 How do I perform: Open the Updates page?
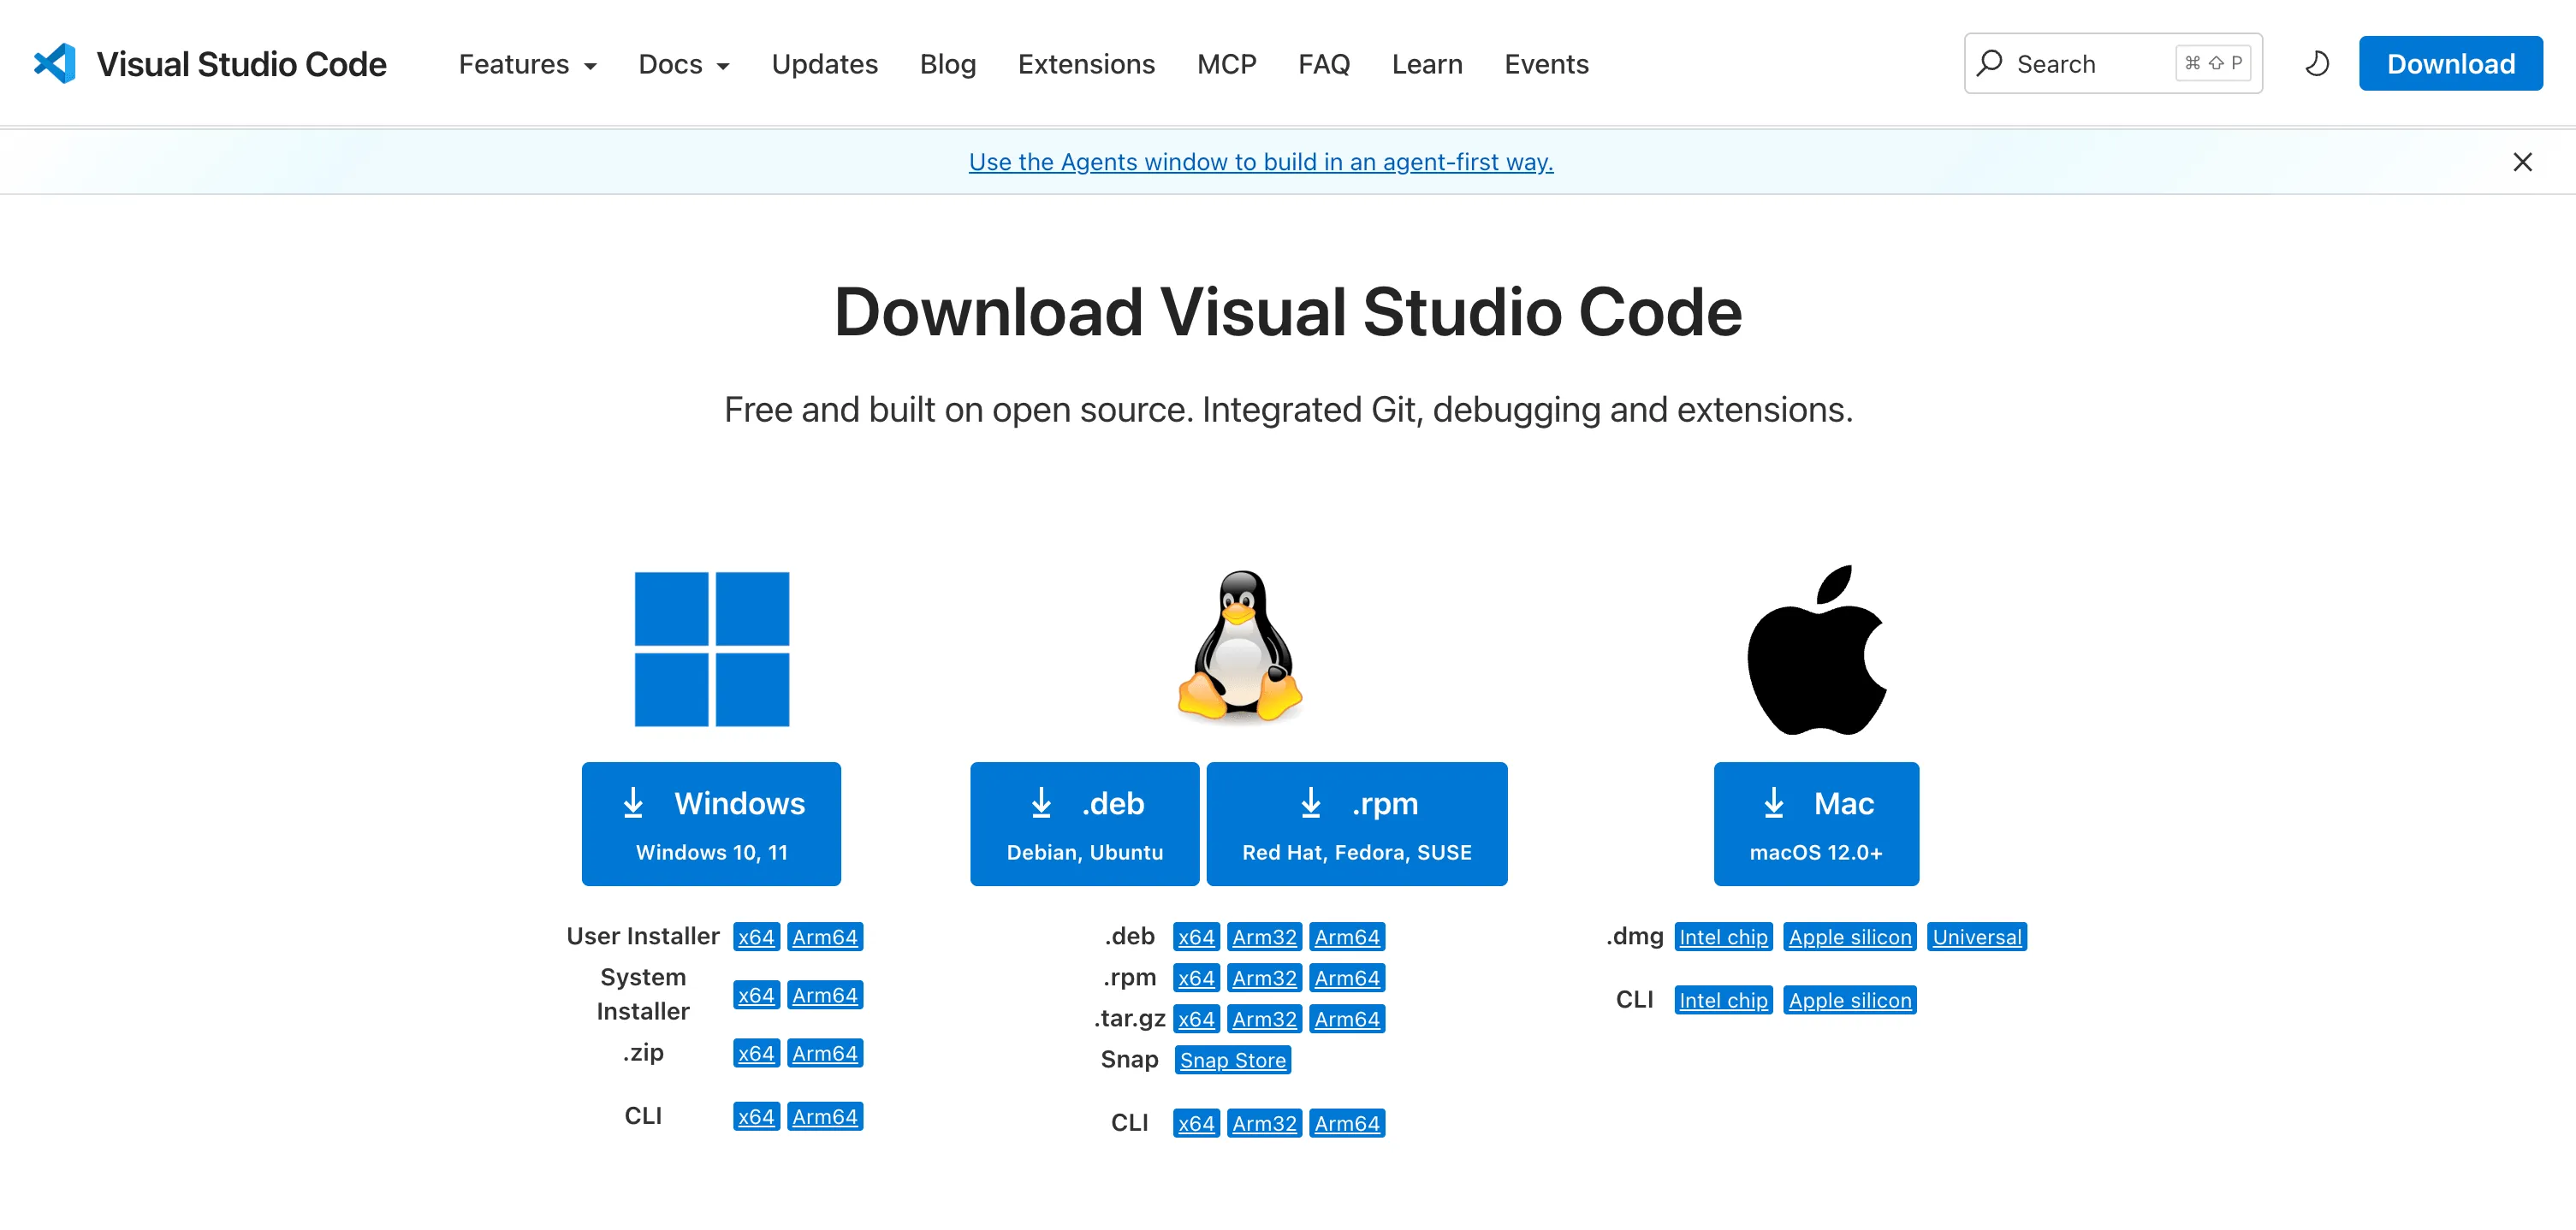pyautogui.click(x=824, y=64)
